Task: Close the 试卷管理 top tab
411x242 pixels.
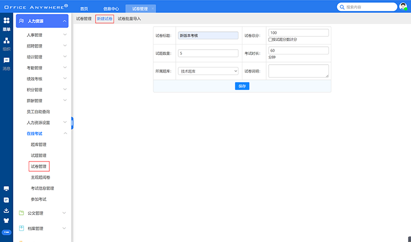Action: (x=153, y=9)
